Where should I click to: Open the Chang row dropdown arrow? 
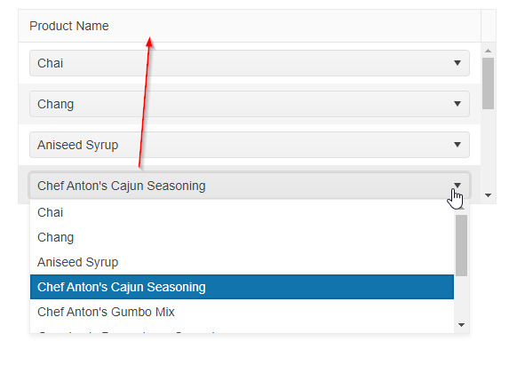[x=457, y=104]
